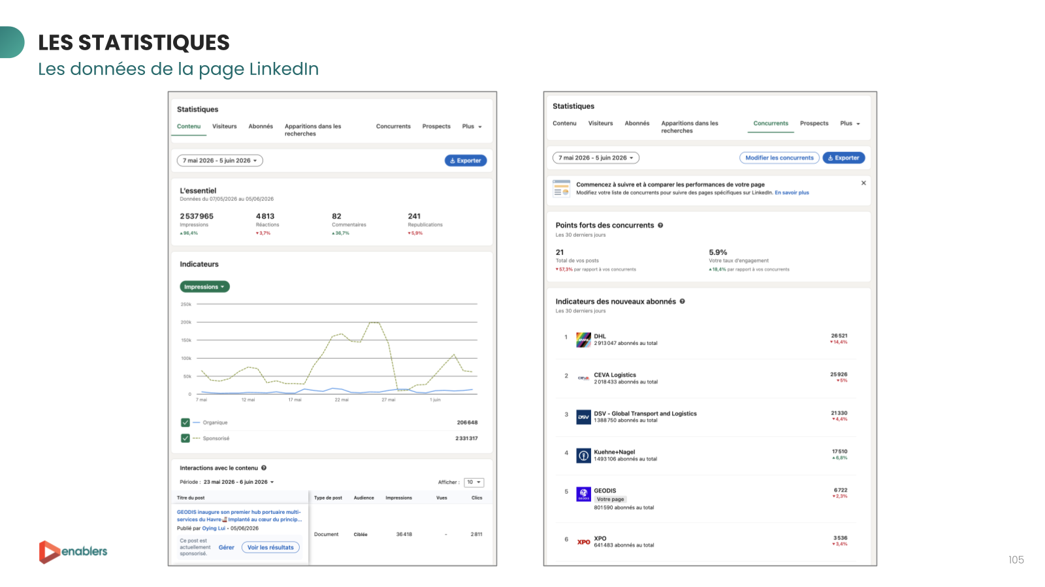
Task: Open DHL competitor name
Action: pyautogui.click(x=600, y=337)
